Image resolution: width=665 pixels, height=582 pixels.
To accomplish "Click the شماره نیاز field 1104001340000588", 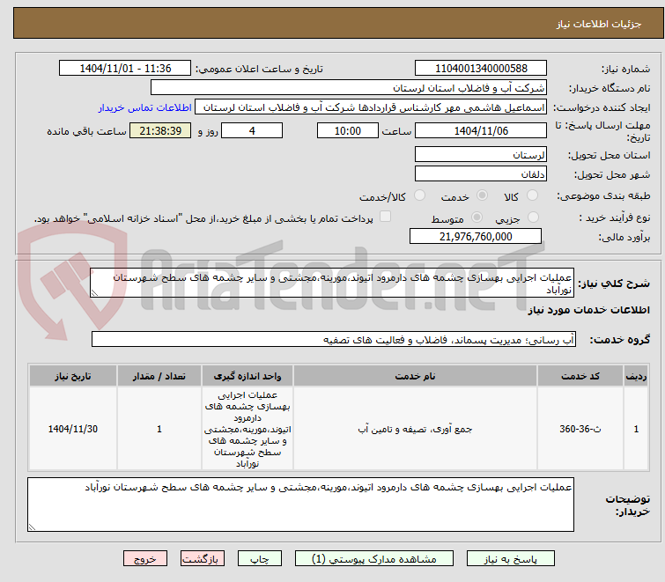I will point(481,69).
